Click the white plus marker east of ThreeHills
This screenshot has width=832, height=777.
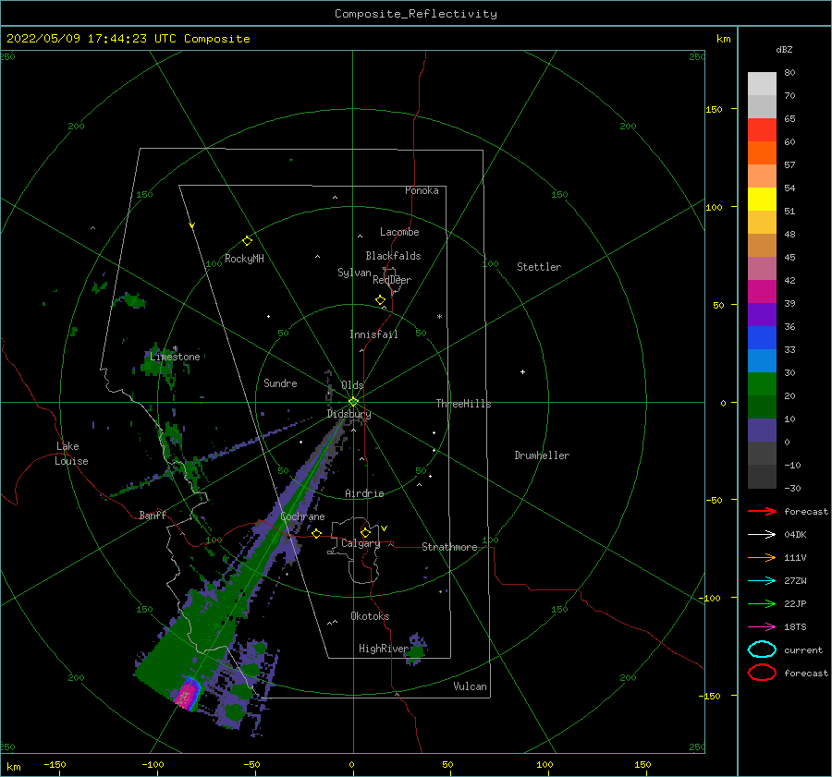point(522,371)
